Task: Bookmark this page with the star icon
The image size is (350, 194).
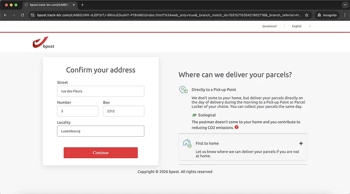Action: coord(307,15)
